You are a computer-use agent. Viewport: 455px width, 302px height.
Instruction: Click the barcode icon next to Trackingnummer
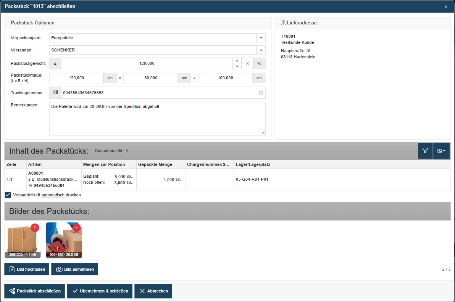pyautogui.click(x=55, y=92)
